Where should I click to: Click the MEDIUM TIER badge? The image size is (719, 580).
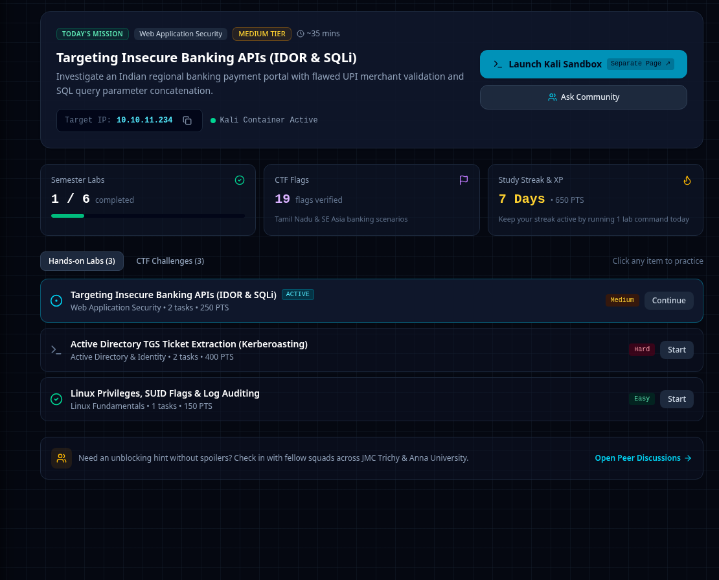click(262, 34)
